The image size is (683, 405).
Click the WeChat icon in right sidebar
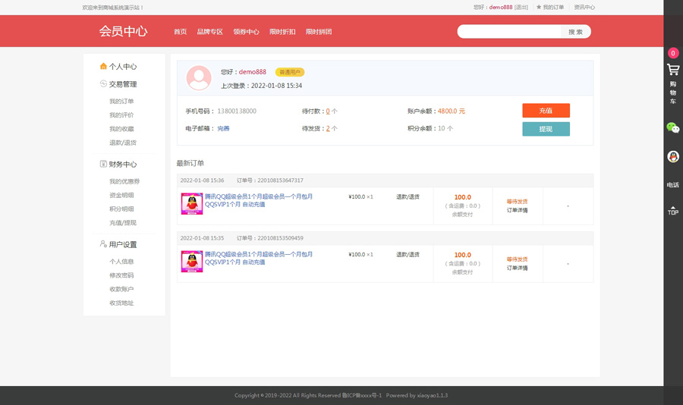[673, 128]
